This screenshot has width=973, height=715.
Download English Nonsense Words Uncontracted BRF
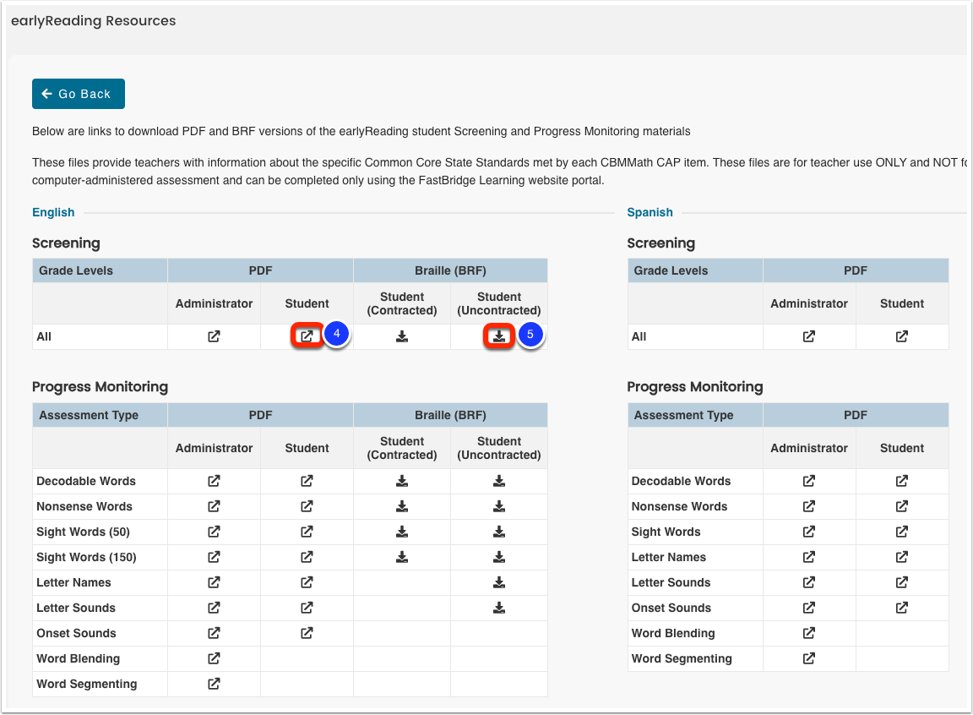point(499,506)
